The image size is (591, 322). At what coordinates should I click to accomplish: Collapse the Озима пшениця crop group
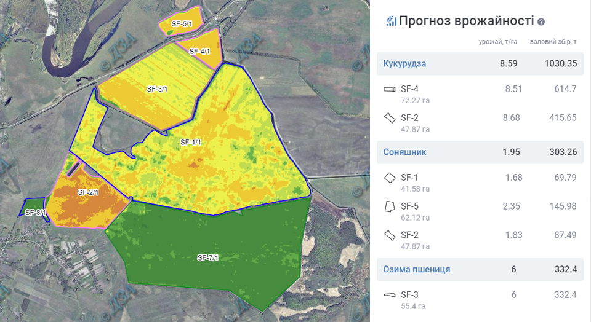pyautogui.click(x=416, y=269)
